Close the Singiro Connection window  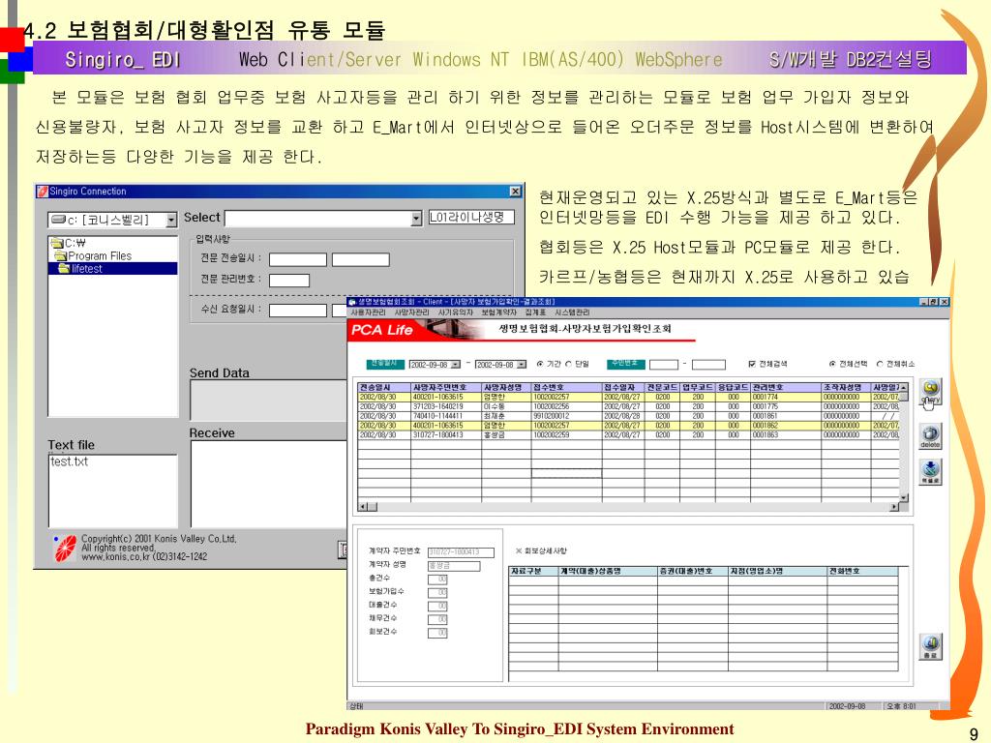[516, 192]
